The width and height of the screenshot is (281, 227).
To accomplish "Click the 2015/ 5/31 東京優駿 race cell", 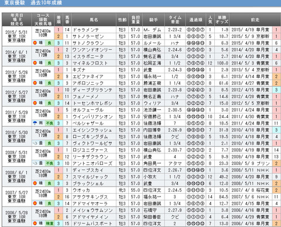I will (17, 36).
